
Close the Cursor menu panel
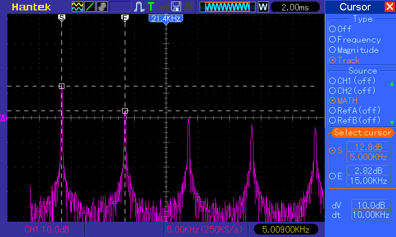click(x=390, y=7)
